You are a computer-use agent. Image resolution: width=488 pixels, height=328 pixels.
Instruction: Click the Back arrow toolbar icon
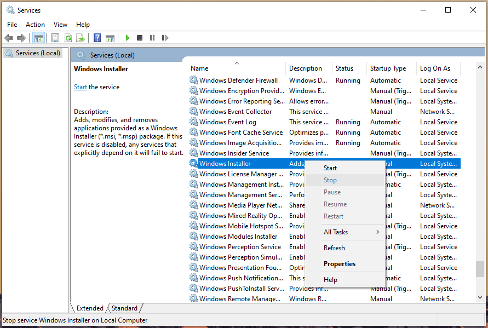pos(9,38)
